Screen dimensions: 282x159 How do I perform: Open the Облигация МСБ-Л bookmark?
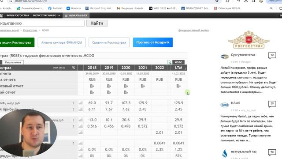pos(228,8)
